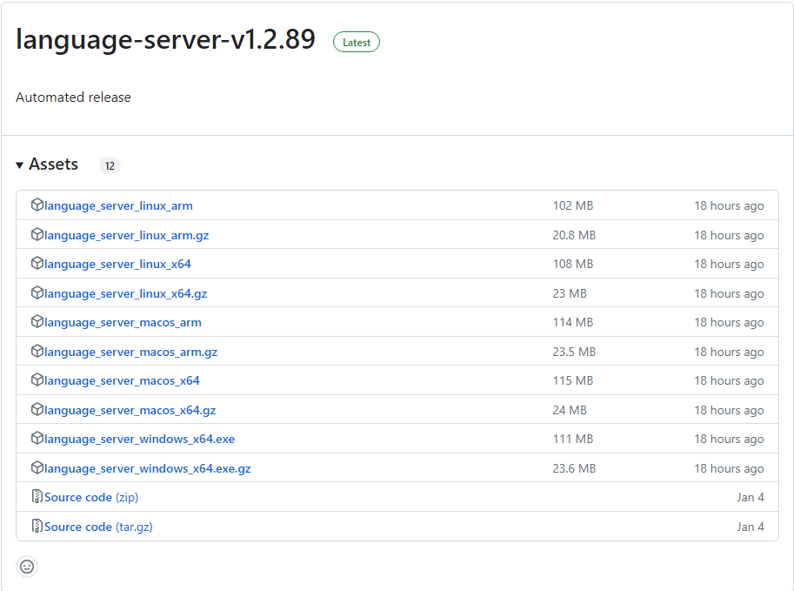Click the green Latest badge

coord(357,42)
